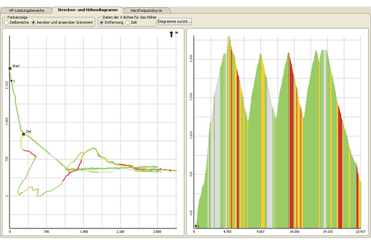
Task: Click the north arrow compass icon
Action: (x=172, y=36)
